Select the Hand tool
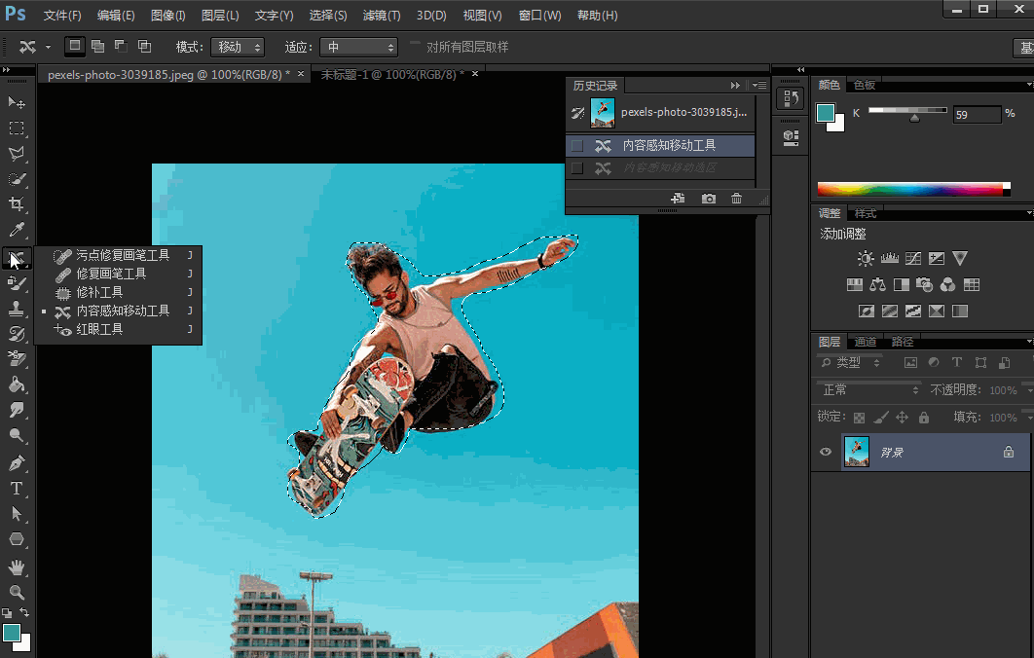This screenshot has width=1034, height=658. pyautogui.click(x=17, y=567)
